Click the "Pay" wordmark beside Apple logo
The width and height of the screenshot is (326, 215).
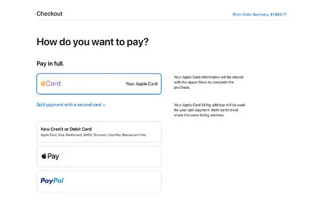point(53,156)
